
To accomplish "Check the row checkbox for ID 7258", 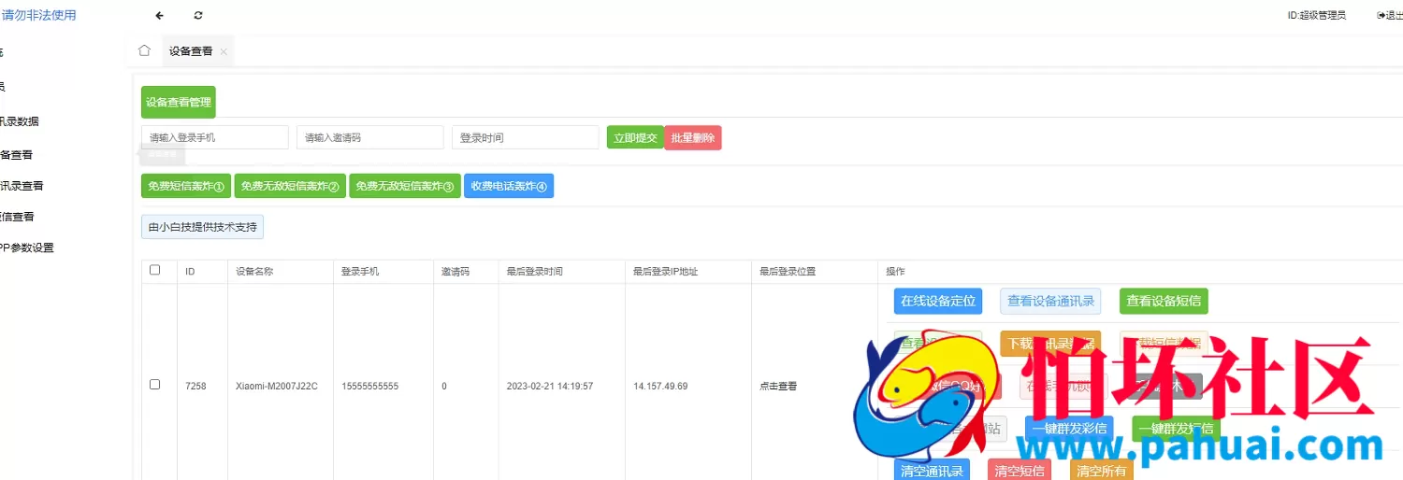I will pos(155,385).
